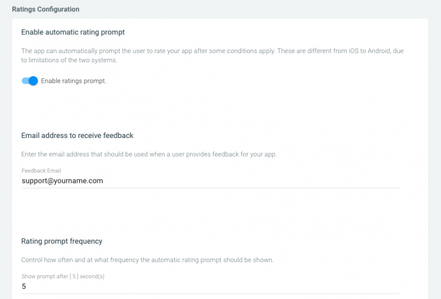Click the "Show prompt after [ 5 ] second(s)" label
The image size is (441, 299).
tap(62, 276)
